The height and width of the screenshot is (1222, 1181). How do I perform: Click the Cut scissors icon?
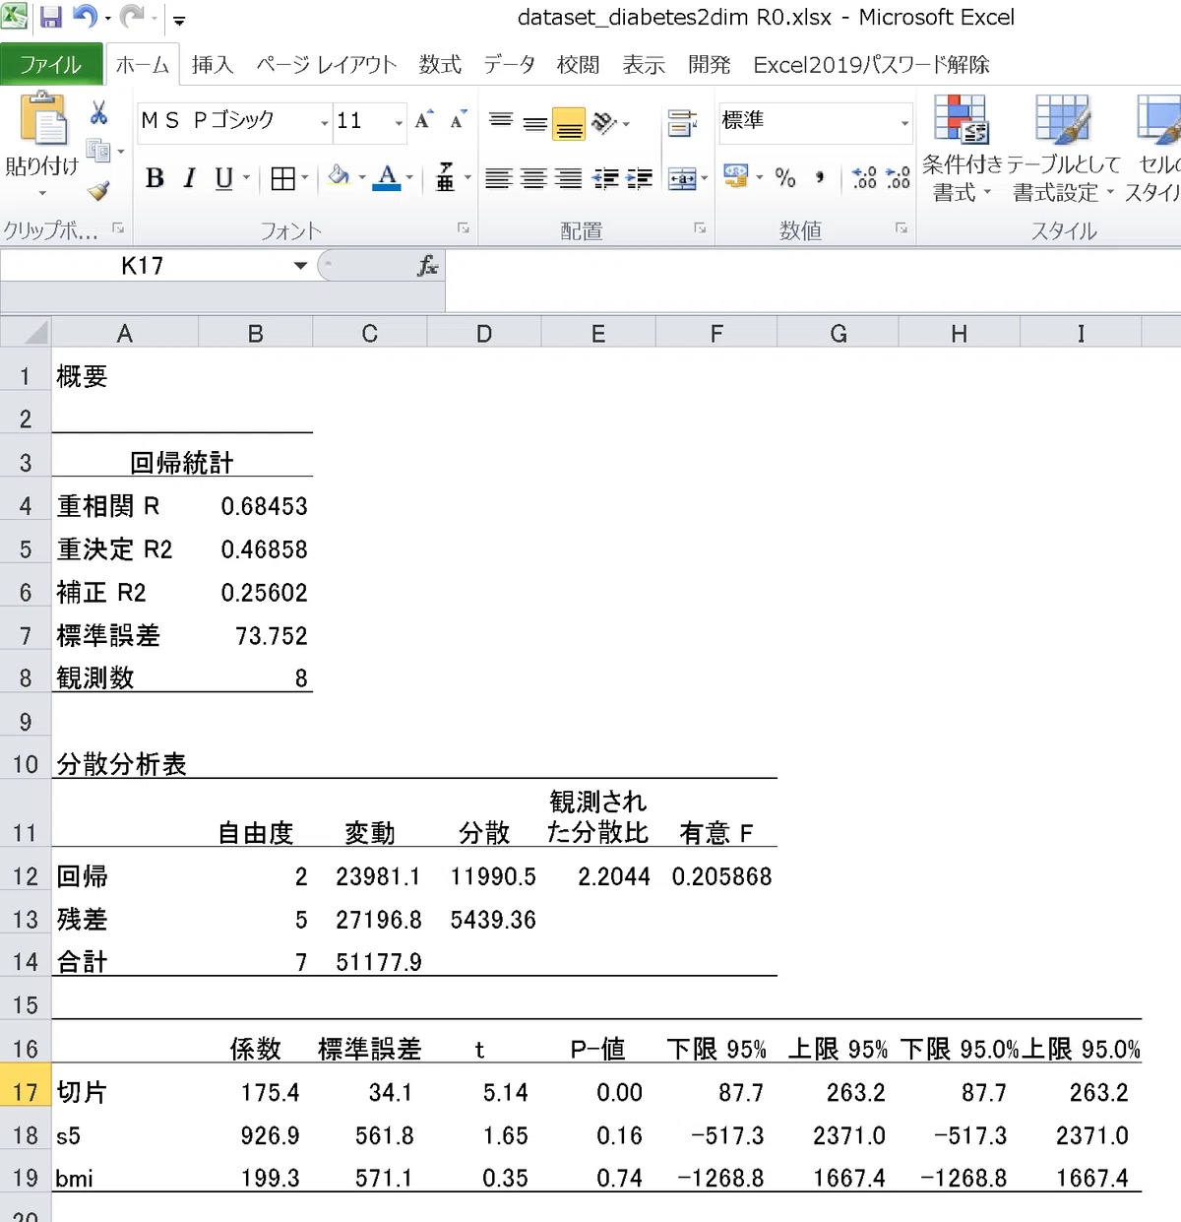(x=98, y=112)
